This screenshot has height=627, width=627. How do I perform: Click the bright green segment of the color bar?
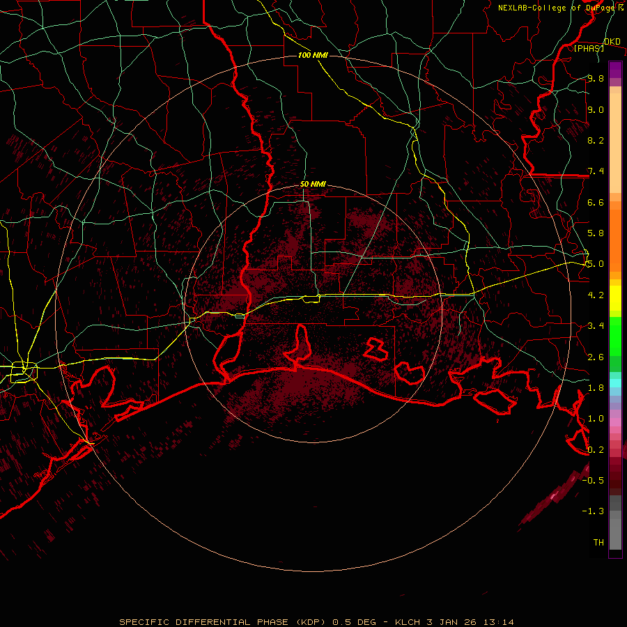(x=615, y=336)
